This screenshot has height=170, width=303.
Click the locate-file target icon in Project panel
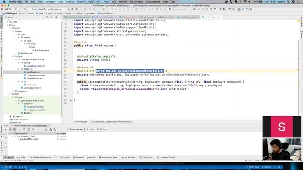47,17
